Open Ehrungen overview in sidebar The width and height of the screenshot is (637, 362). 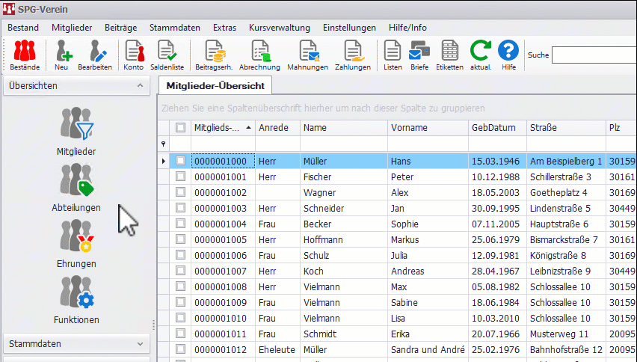pyautogui.click(x=76, y=245)
